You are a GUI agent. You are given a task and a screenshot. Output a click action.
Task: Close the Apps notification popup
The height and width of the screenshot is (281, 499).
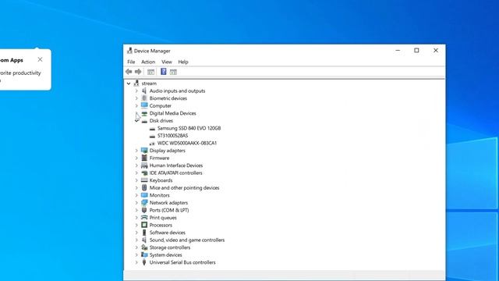point(40,59)
